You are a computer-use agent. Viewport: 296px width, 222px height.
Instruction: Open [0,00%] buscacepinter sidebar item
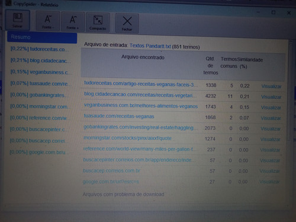(x=38, y=129)
